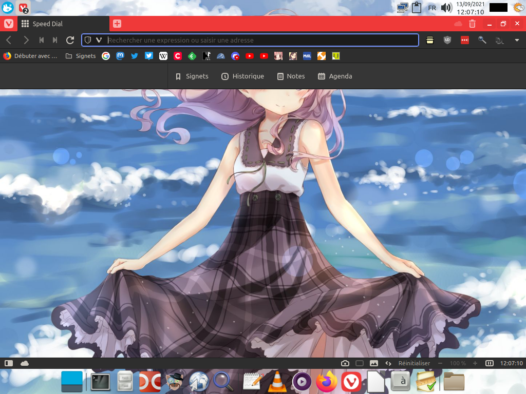The image size is (526, 394).
Task: Open the 'Débuter avec ...' bookmark
Action: [x=30, y=56]
